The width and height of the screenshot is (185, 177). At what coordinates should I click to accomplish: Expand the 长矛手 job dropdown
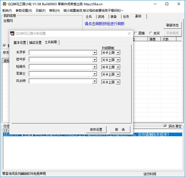click(95, 53)
